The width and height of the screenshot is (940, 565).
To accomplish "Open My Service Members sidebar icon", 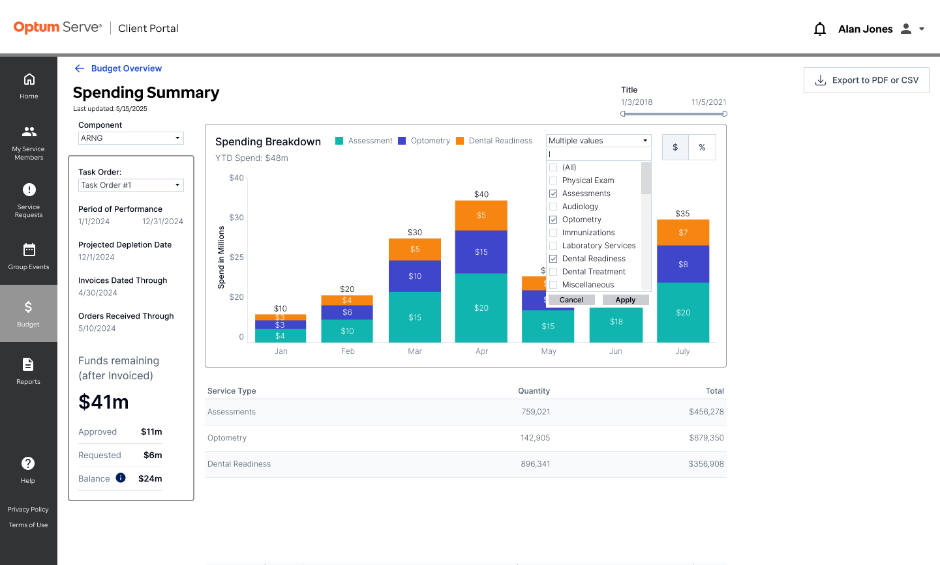I will [x=29, y=131].
